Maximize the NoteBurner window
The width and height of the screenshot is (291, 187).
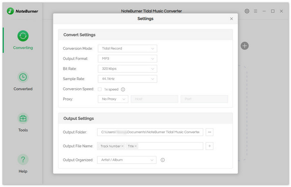pos(273,11)
